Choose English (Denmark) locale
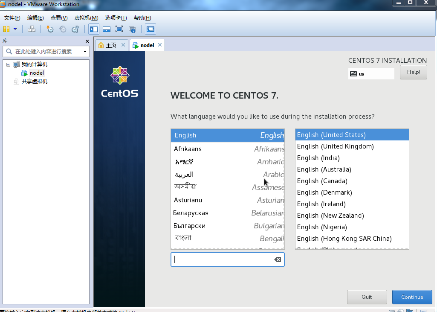The height and width of the screenshot is (312, 437). tap(352, 192)
